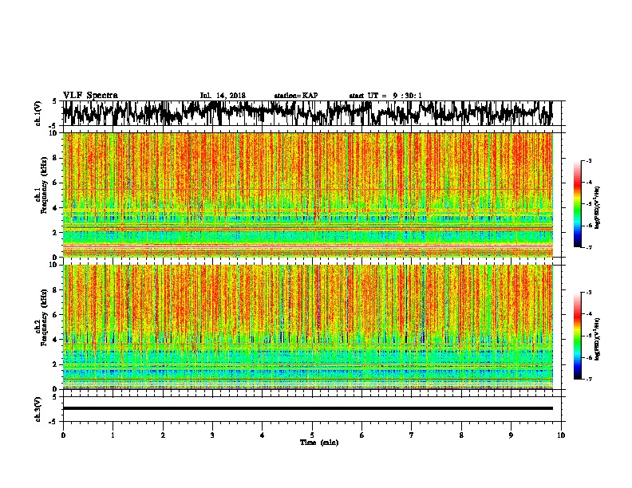The width and height of the screenshot is (632, 488).
Task: Click the "Time (min)" axis label
Action: (x=319, y=443)
